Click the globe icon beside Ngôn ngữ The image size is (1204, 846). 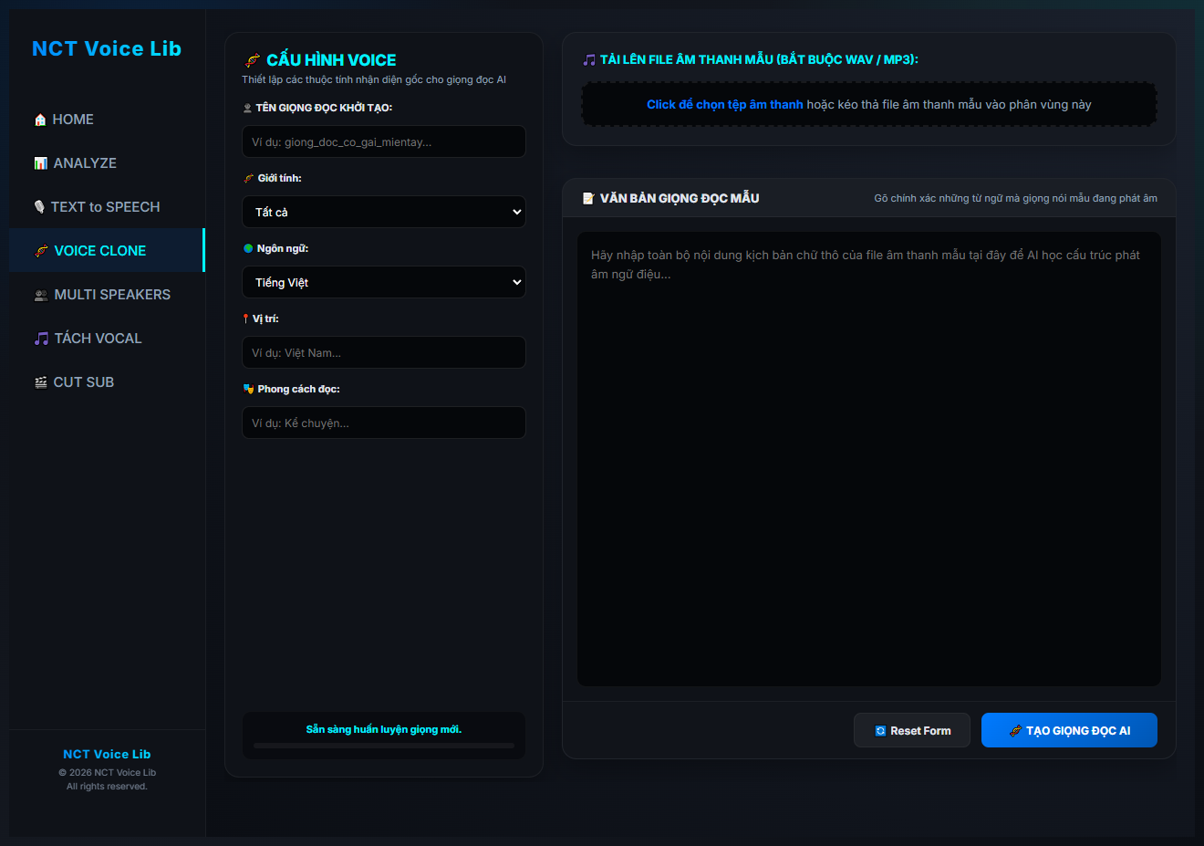coord(248,248)
